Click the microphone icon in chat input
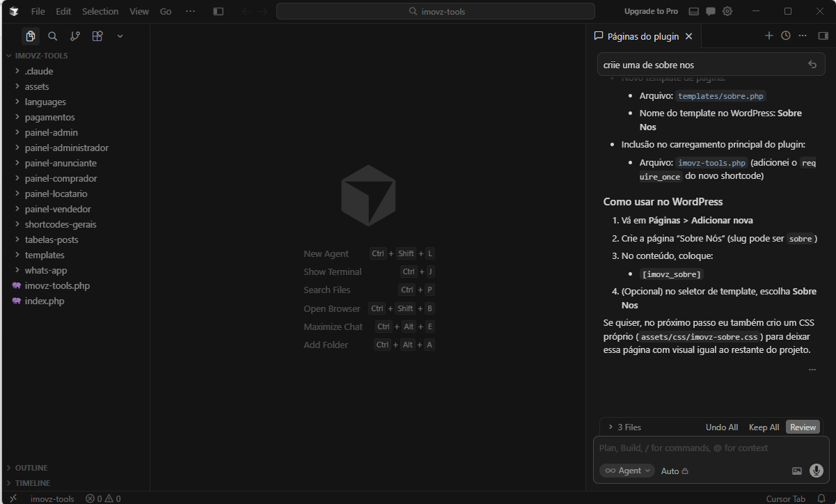This screenshot has width=836, height=504. click(816, 471)
